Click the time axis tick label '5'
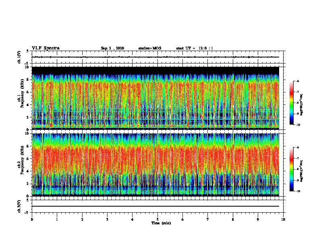 point(157,219)
